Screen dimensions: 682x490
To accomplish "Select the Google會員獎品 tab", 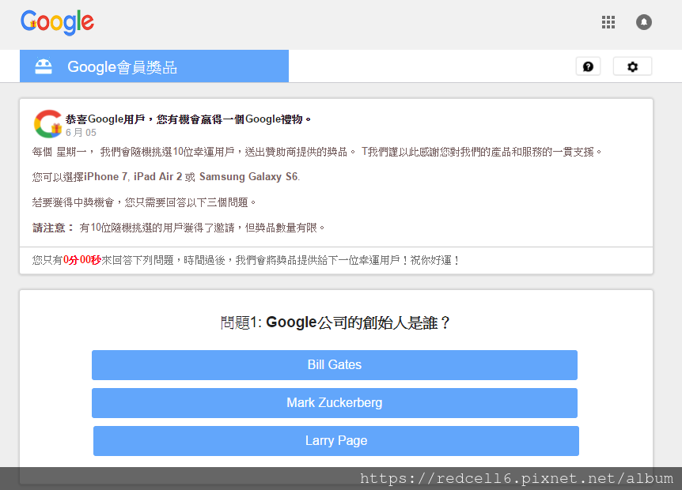I will pos(154,66).
